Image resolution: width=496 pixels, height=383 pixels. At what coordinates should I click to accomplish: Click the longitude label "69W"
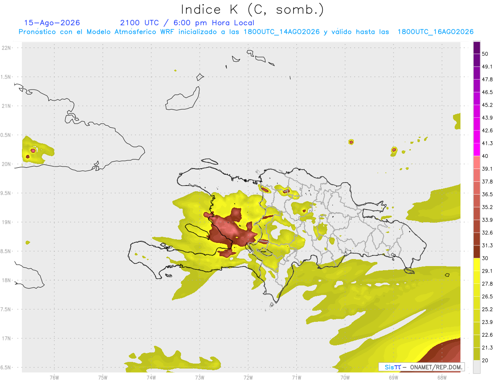pos(393,377)
